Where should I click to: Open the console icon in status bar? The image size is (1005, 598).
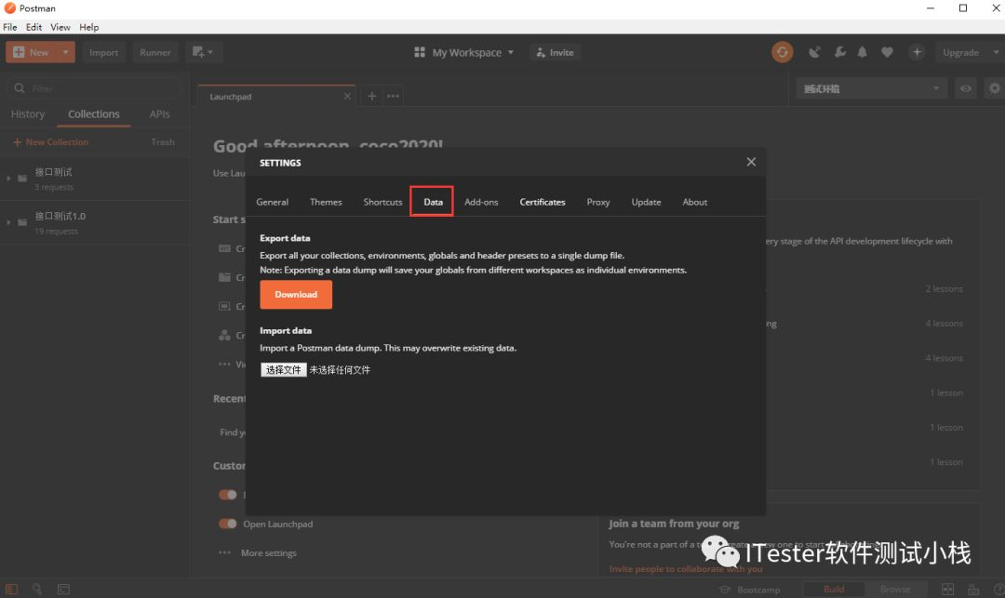coord(63,589)
